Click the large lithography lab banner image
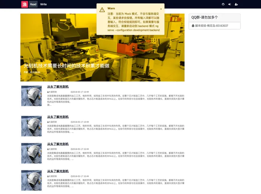 click(102, 42)
